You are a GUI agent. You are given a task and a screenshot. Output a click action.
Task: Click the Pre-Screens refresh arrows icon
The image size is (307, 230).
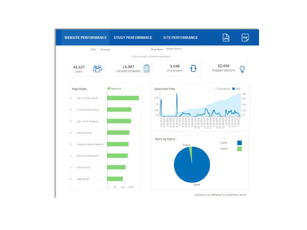pyautogui.click(x=193, y=68)
